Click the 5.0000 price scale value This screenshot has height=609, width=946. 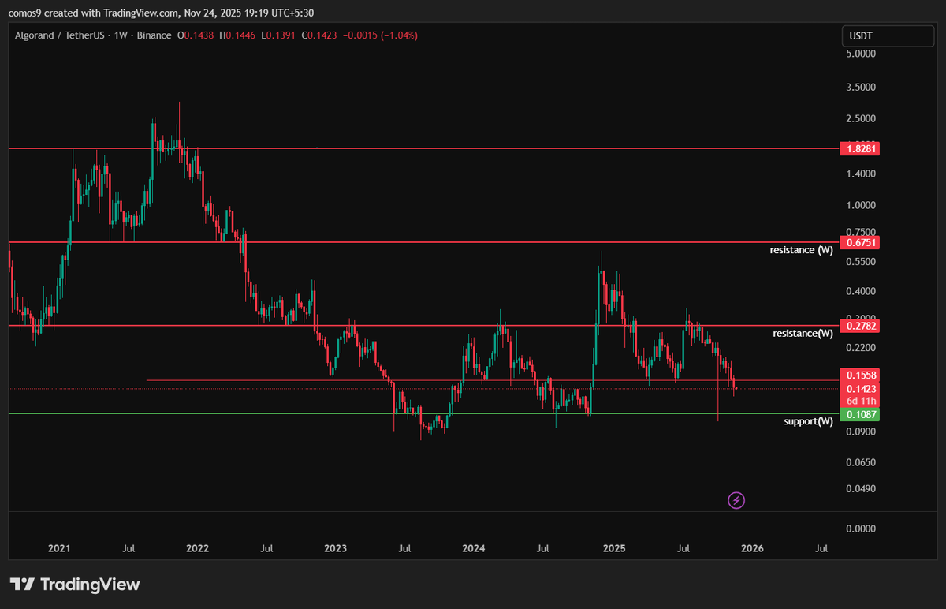861,54
